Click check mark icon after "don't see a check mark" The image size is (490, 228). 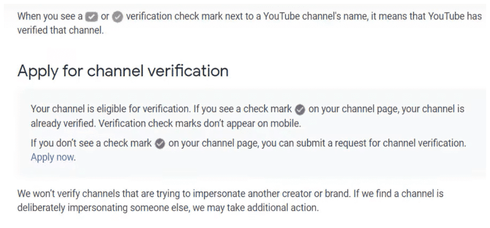tap(160, 144)
